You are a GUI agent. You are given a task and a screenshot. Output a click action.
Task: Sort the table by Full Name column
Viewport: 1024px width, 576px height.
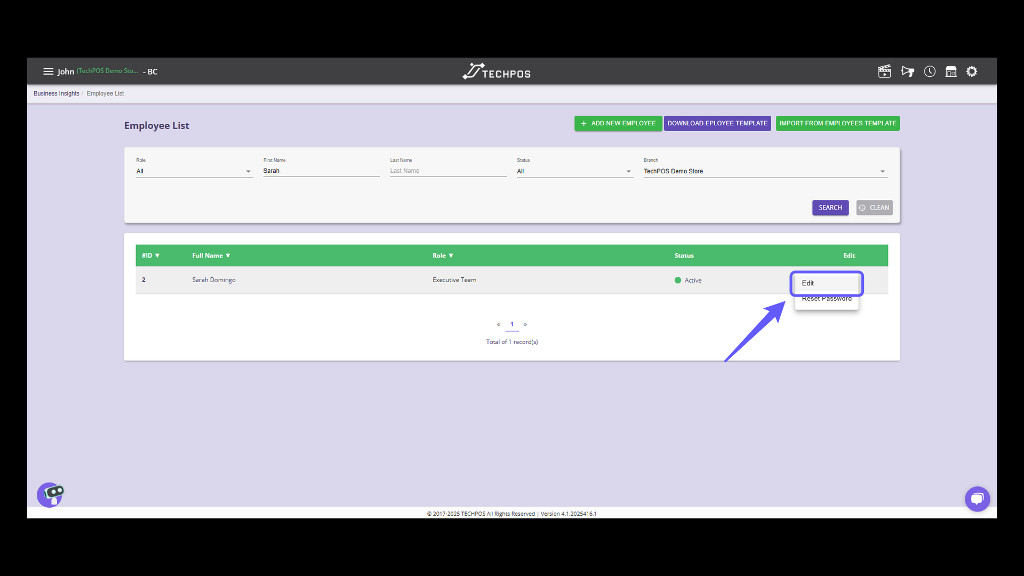211,255
